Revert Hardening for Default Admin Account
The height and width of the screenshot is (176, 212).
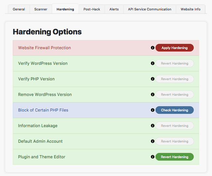click(x=175, y=141)
